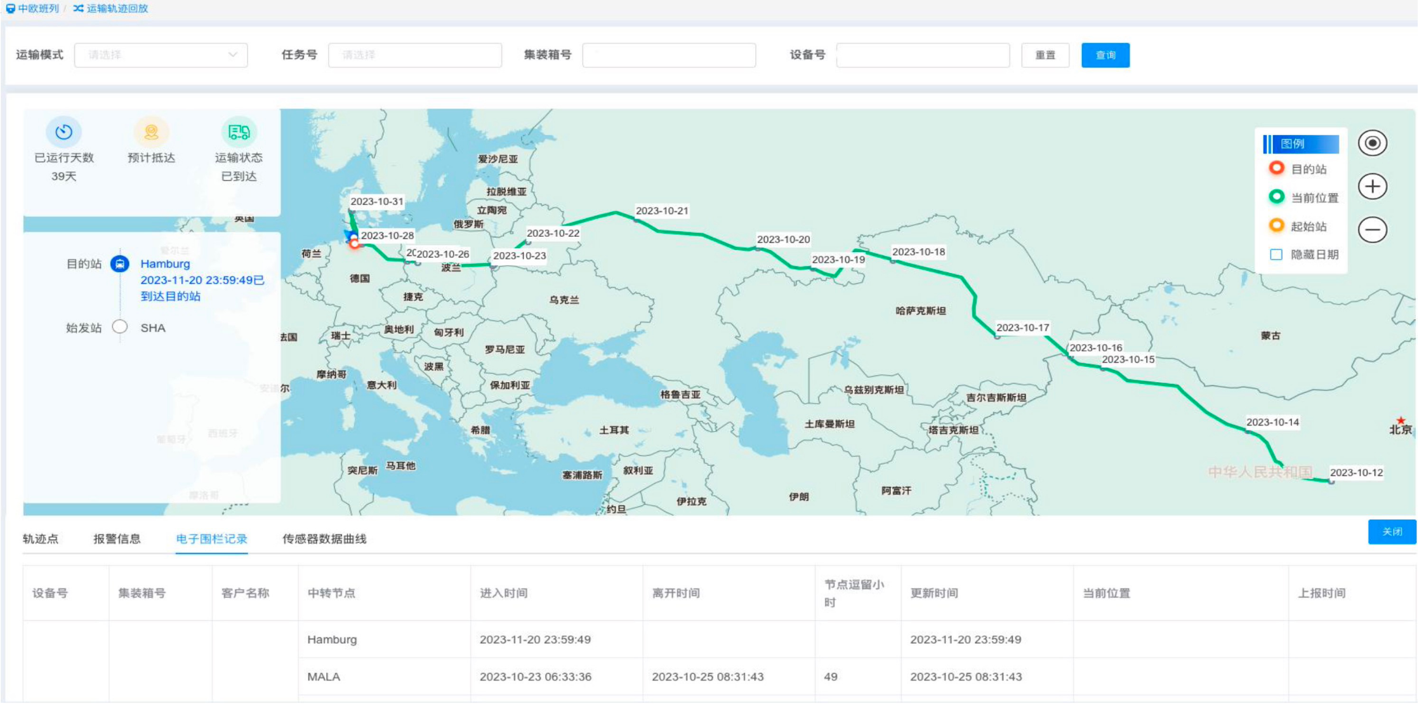The height and width of the screenshot is (711, 1419).
Task: Click the 中欧班列 breadcrumb icon
Action: pyautogui.click(x=11, y=8)
